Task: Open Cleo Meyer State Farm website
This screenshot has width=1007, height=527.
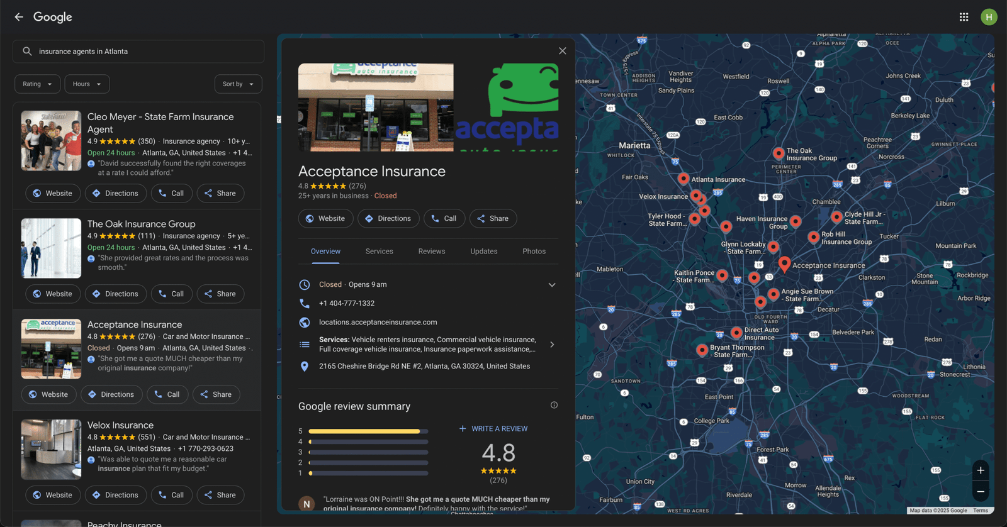Action: pyautogui.click(x=53, y=194)
